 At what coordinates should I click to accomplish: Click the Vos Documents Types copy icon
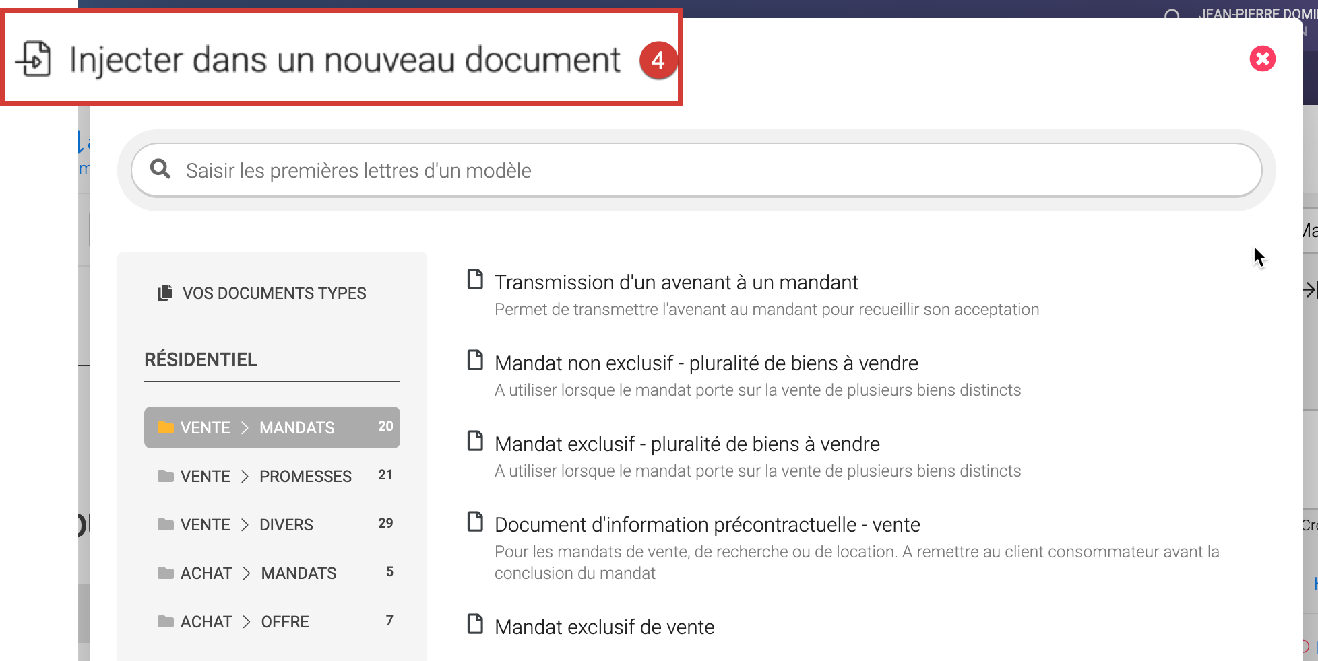pyautogui.click(x=164, y=293)
